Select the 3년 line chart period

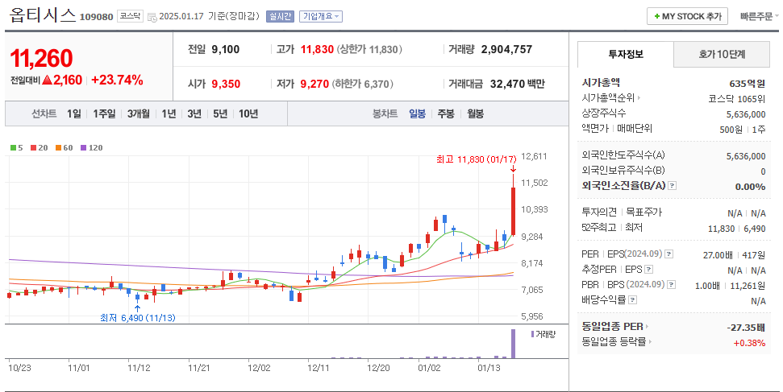(194, 113)
